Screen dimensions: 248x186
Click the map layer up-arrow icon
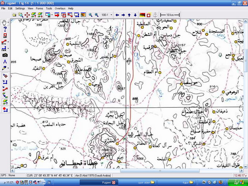[x=34, y=15]
